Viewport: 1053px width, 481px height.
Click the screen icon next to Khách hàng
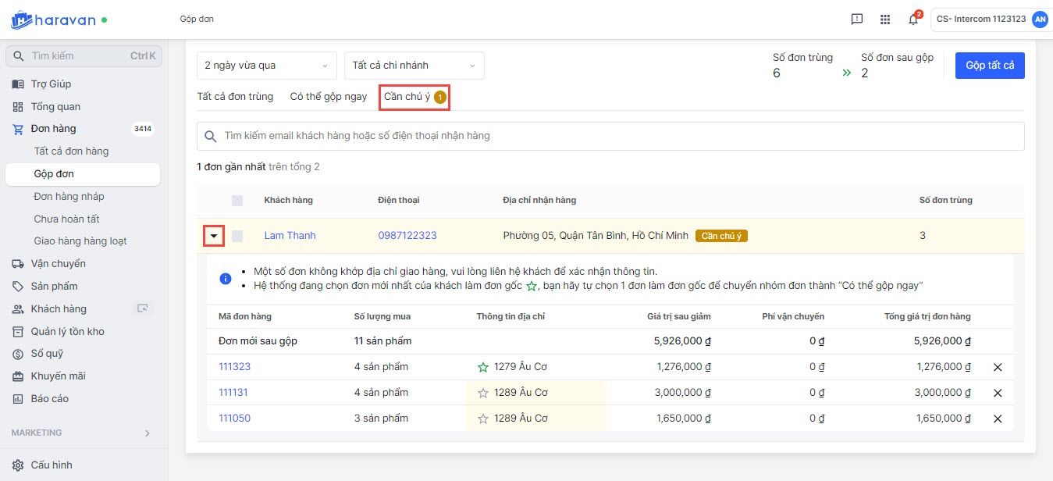point(142,308)
